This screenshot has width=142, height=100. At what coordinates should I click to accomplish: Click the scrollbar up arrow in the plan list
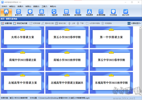(140, 27)
